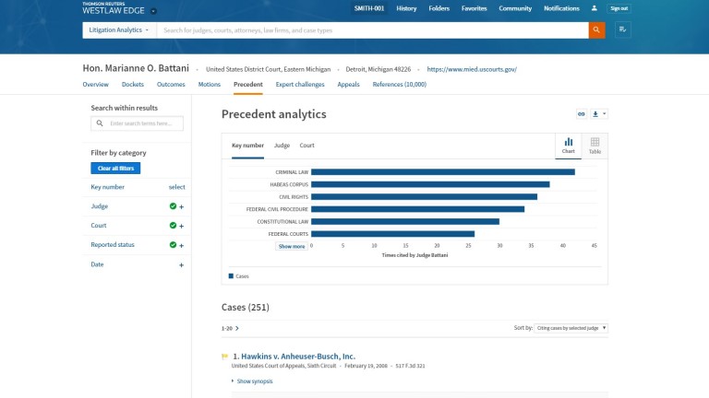The height and width of the screenshot is (398, 709).
Task: Click the Clear all filters button
Action: point(115,169)
